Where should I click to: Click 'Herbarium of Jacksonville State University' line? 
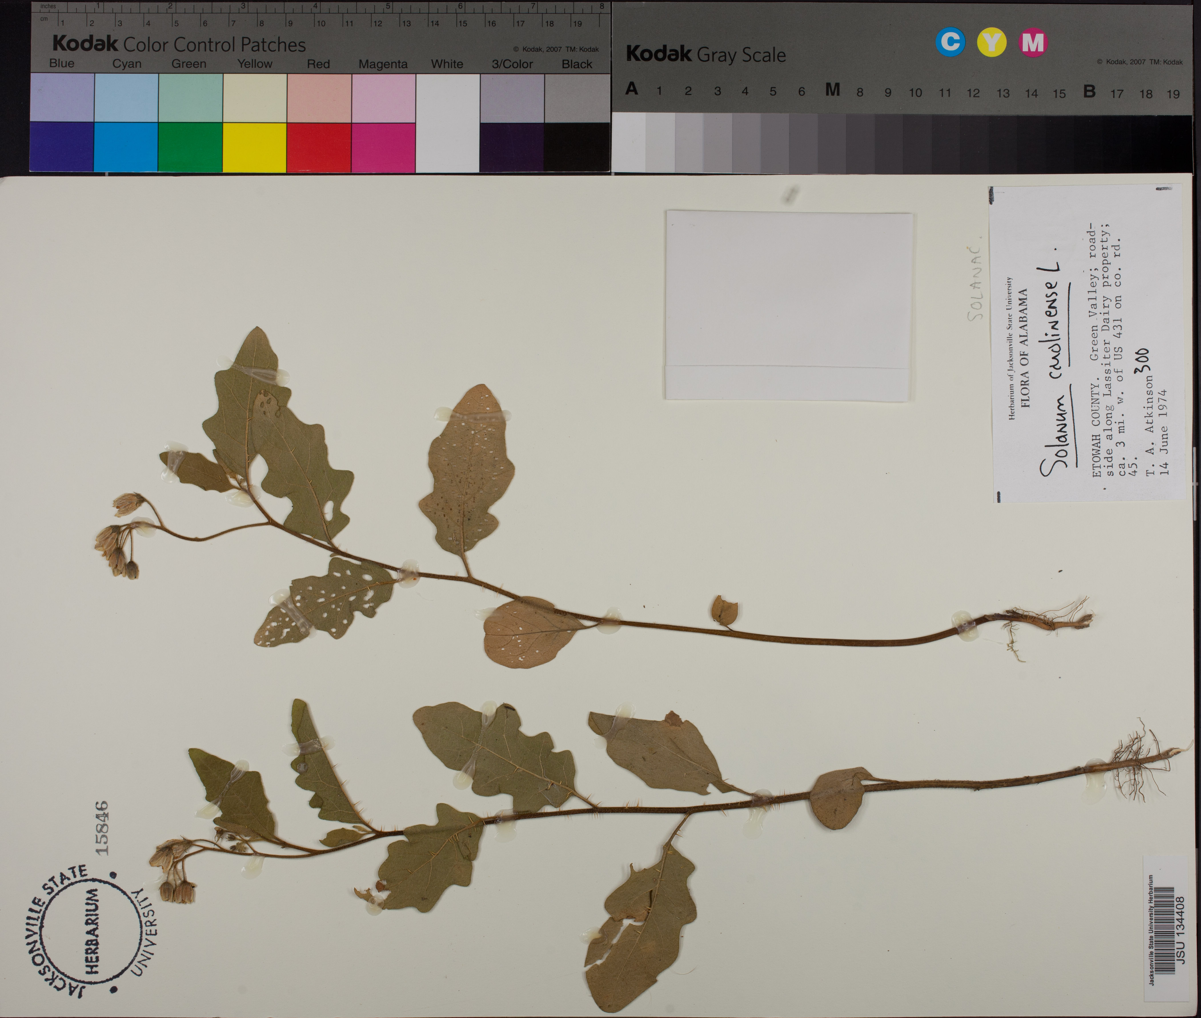[x=1010, y=348]
